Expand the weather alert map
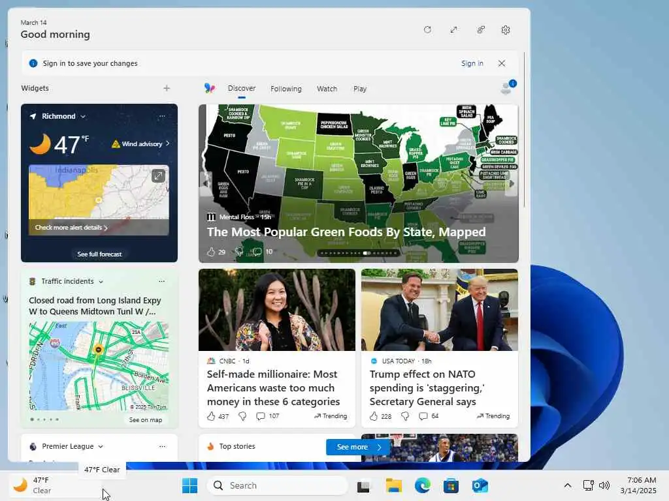The height and width of the screenshot is (501, 669). [158, 175]
